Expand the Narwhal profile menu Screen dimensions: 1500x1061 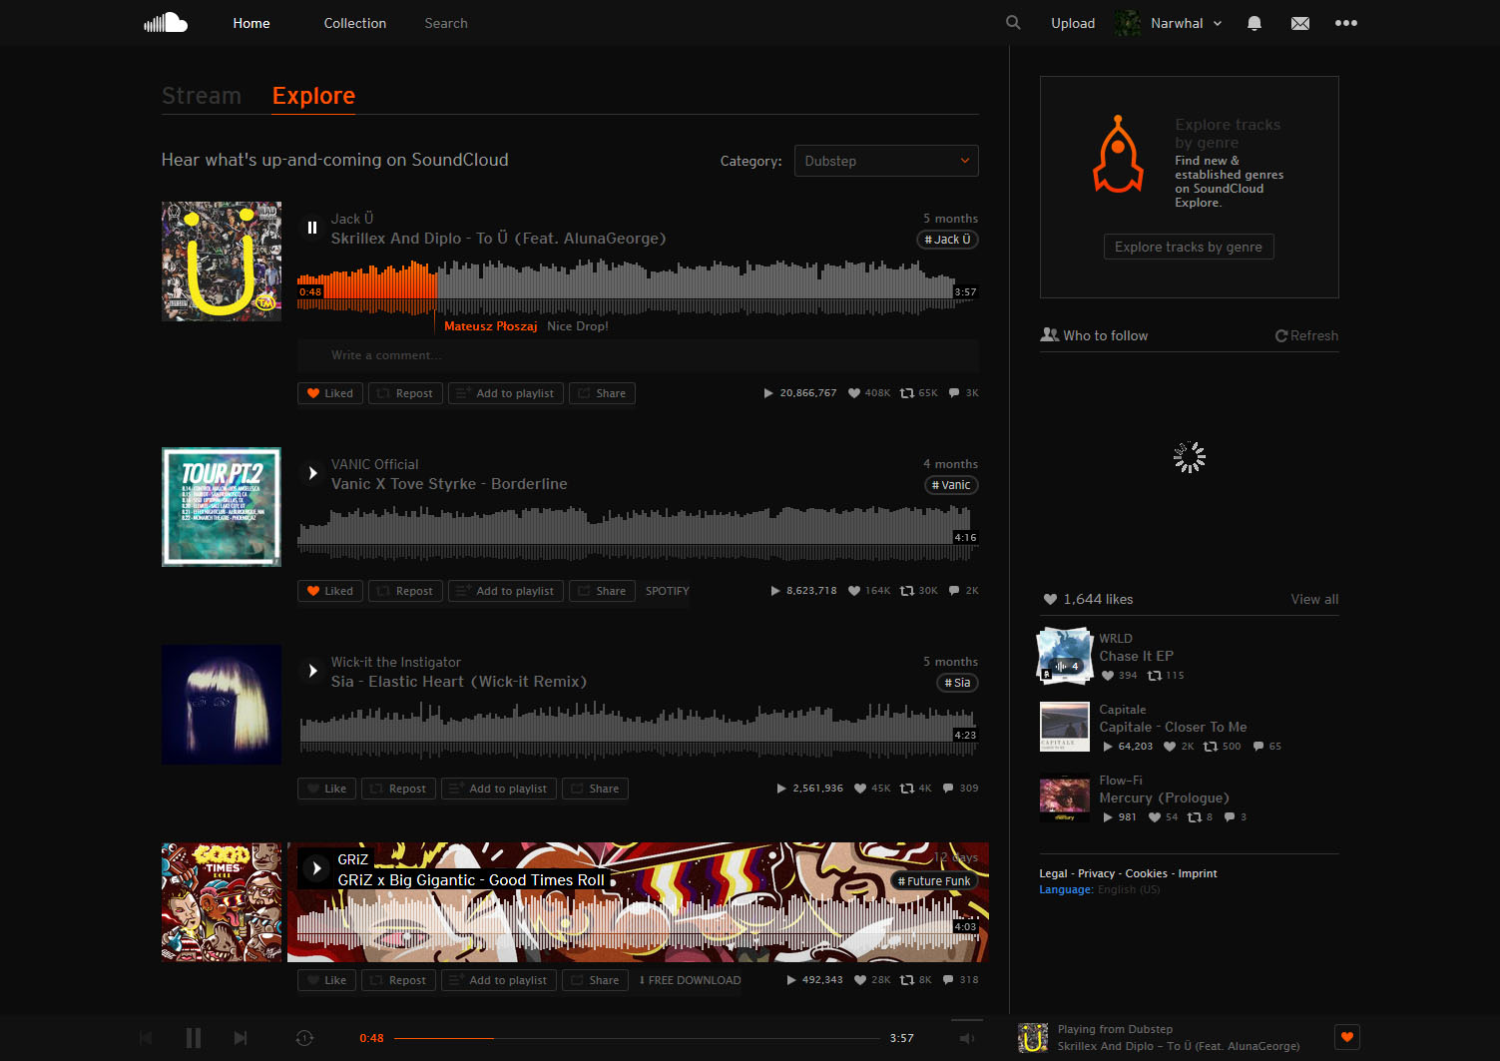coord(1183,22)
